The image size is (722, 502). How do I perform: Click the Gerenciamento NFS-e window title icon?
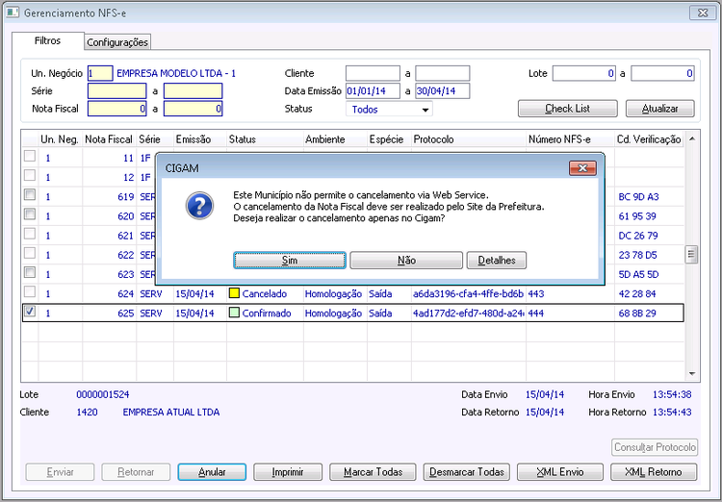coord(13,13)
